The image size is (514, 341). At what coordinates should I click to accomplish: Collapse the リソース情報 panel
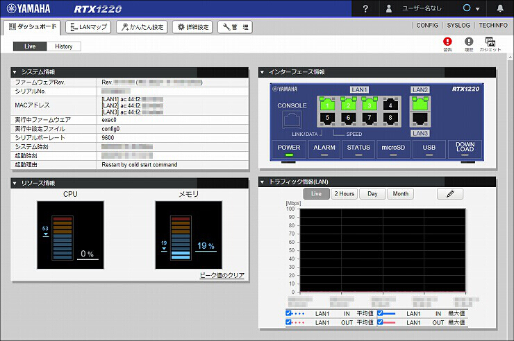pos(15,184)
